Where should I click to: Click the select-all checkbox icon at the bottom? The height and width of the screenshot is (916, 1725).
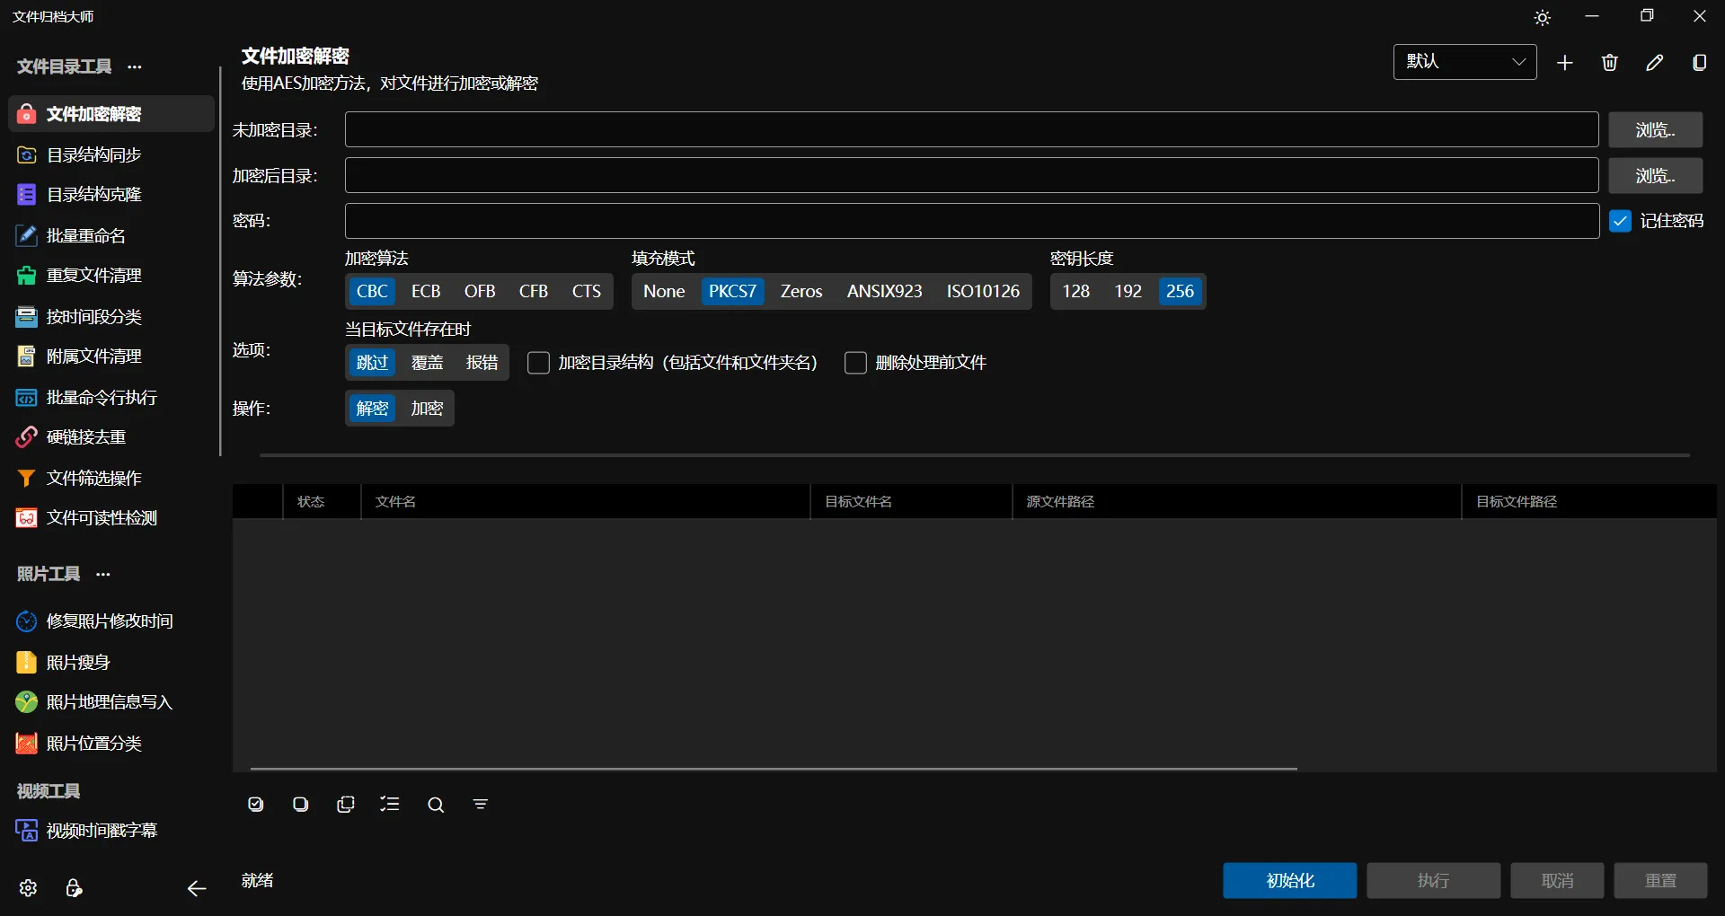(255, 804)
